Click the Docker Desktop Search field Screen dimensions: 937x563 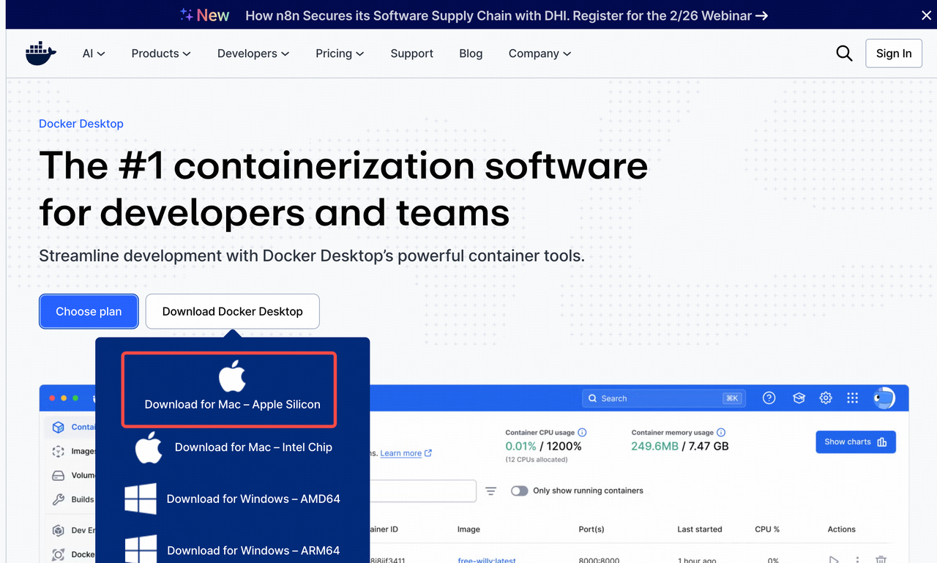coord(664,398)
